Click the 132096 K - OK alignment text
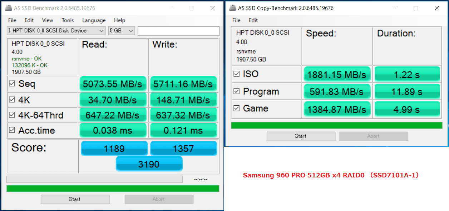The width and height of the screenshot is (449, 211). [29, 65]
